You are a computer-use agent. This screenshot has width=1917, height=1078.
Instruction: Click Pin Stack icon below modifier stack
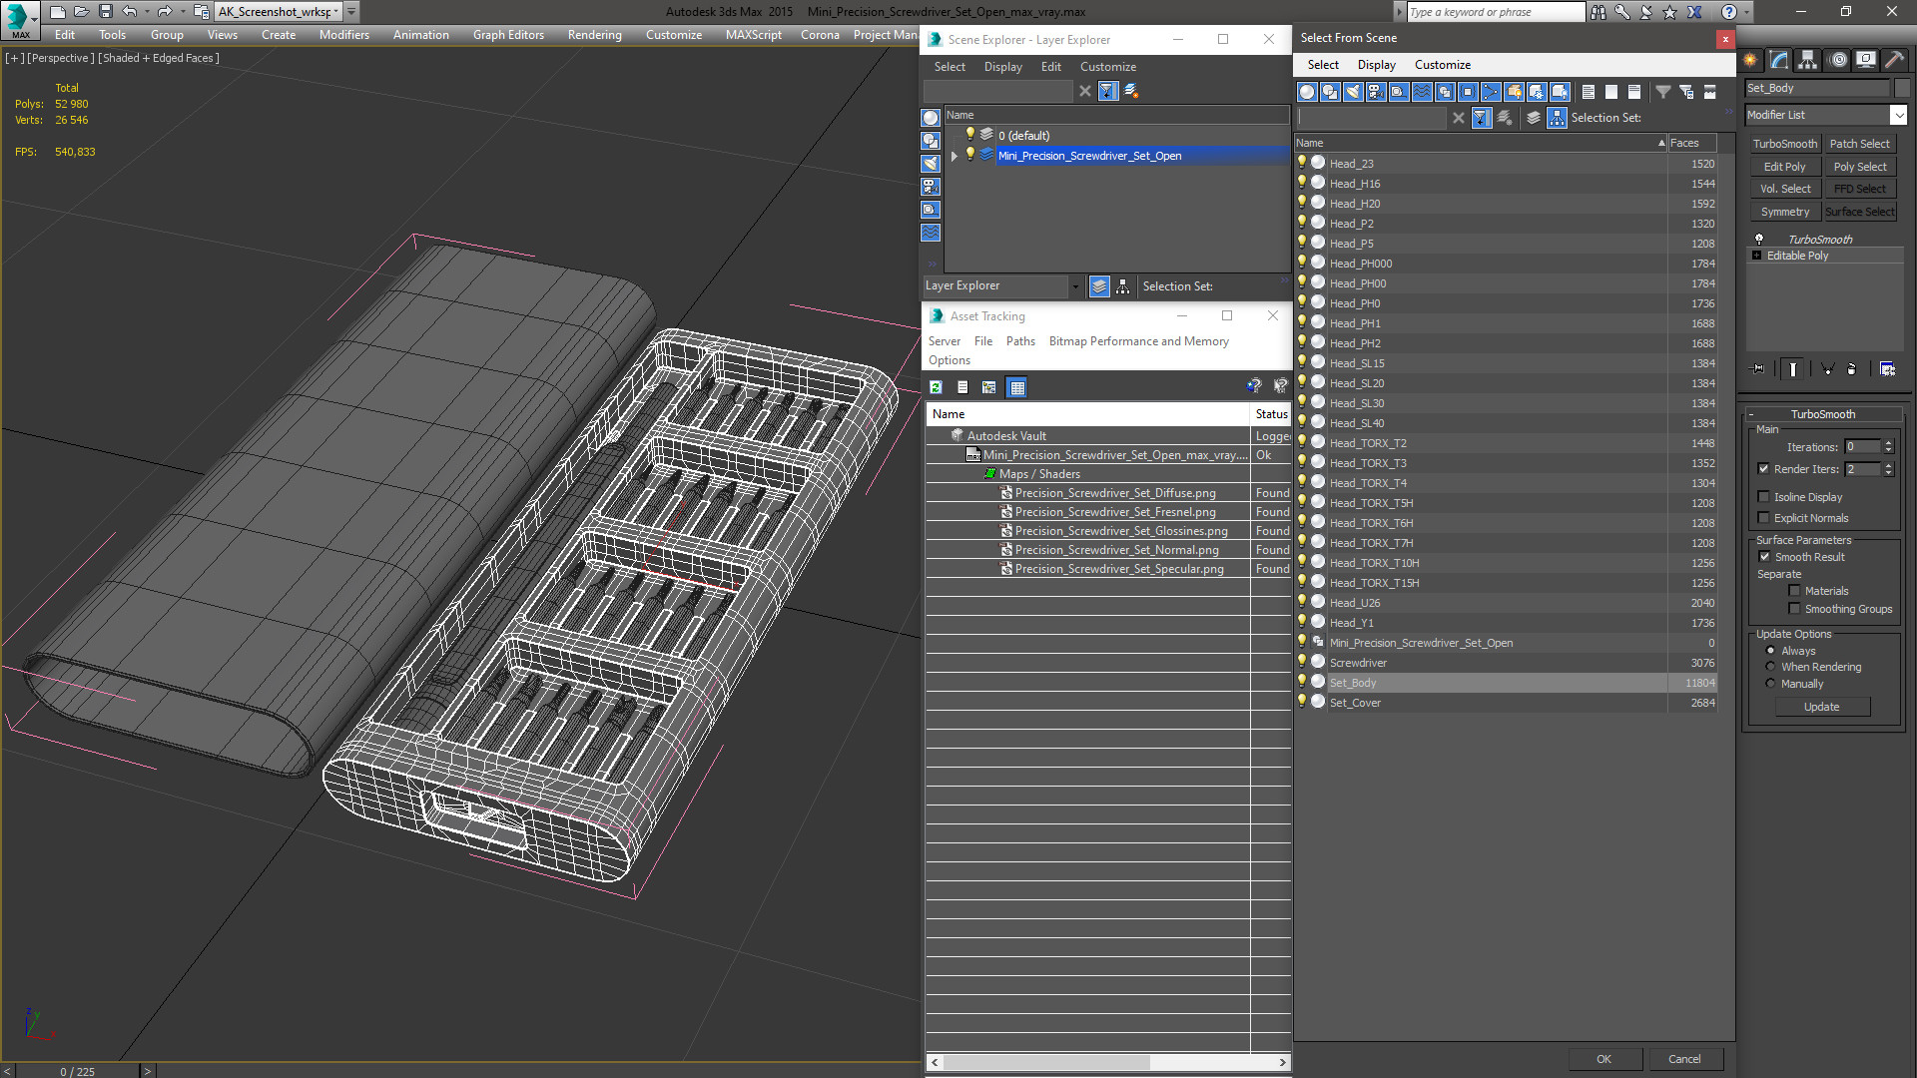pyautogui.click(x=1758, y=369)
